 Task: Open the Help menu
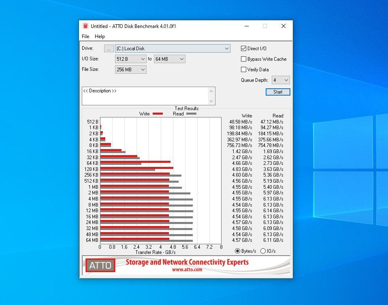click(100, 36)
